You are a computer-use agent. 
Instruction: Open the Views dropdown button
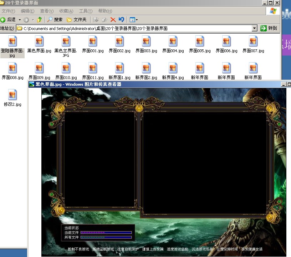tap(134, 20)
